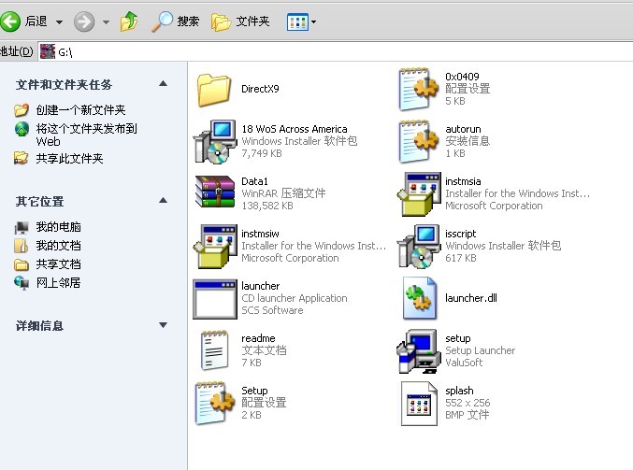
Task: Select the instmsia installer icon
Action: click(419, 194)
